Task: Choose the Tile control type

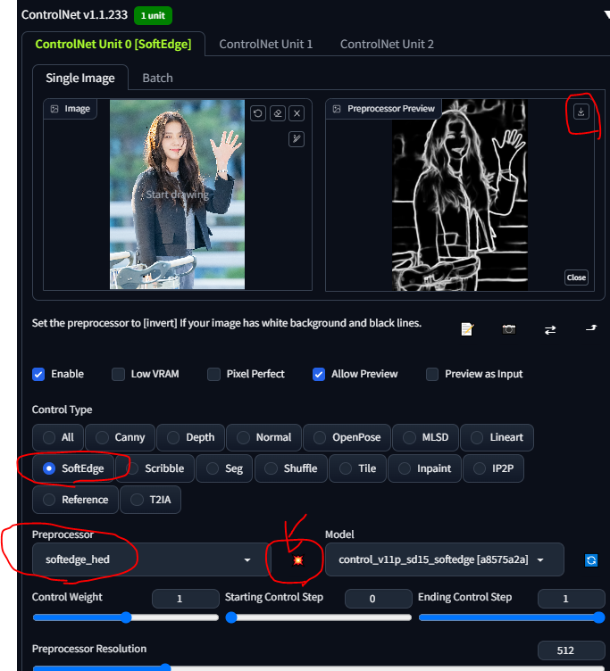Action: coord(357,468)
